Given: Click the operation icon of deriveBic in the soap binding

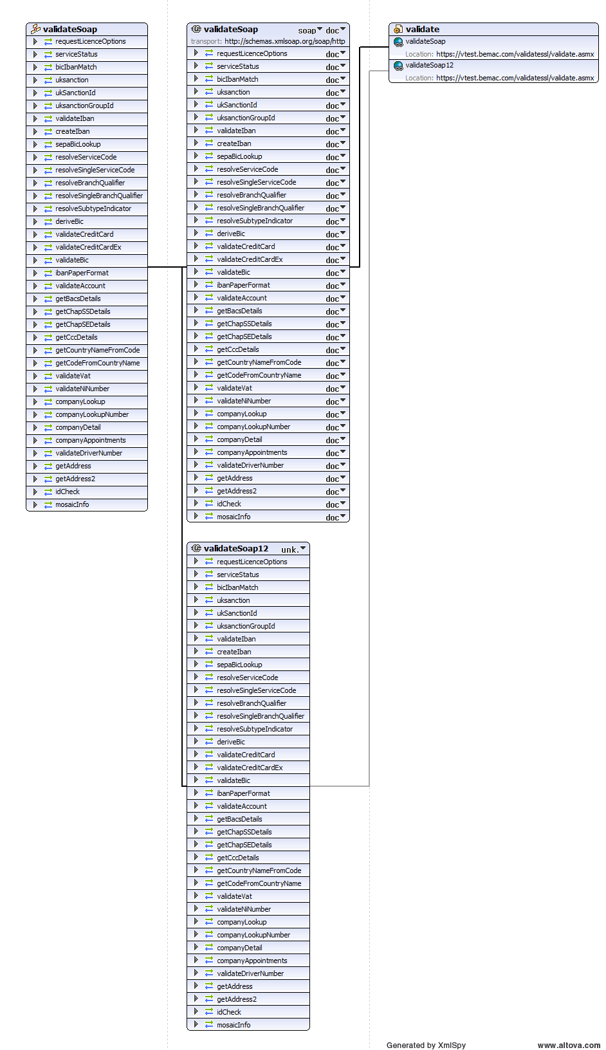Looking at the screenshot, I should coord(209,234).
